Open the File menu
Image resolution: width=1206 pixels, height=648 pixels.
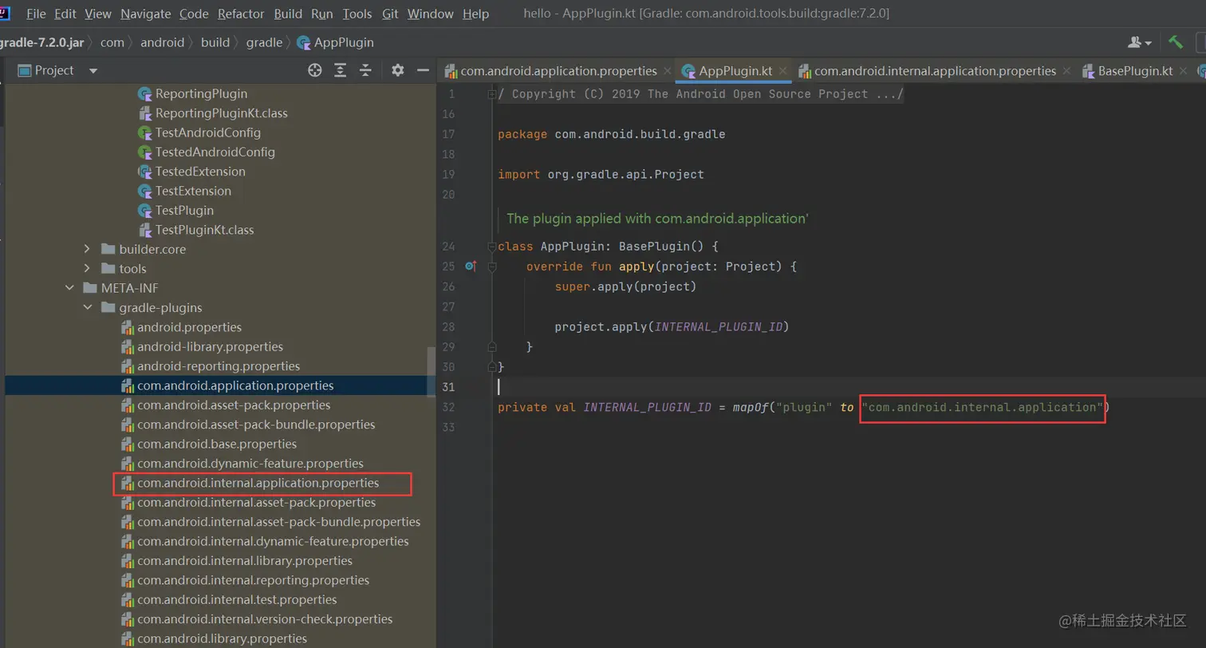click(x=36, y=14)
